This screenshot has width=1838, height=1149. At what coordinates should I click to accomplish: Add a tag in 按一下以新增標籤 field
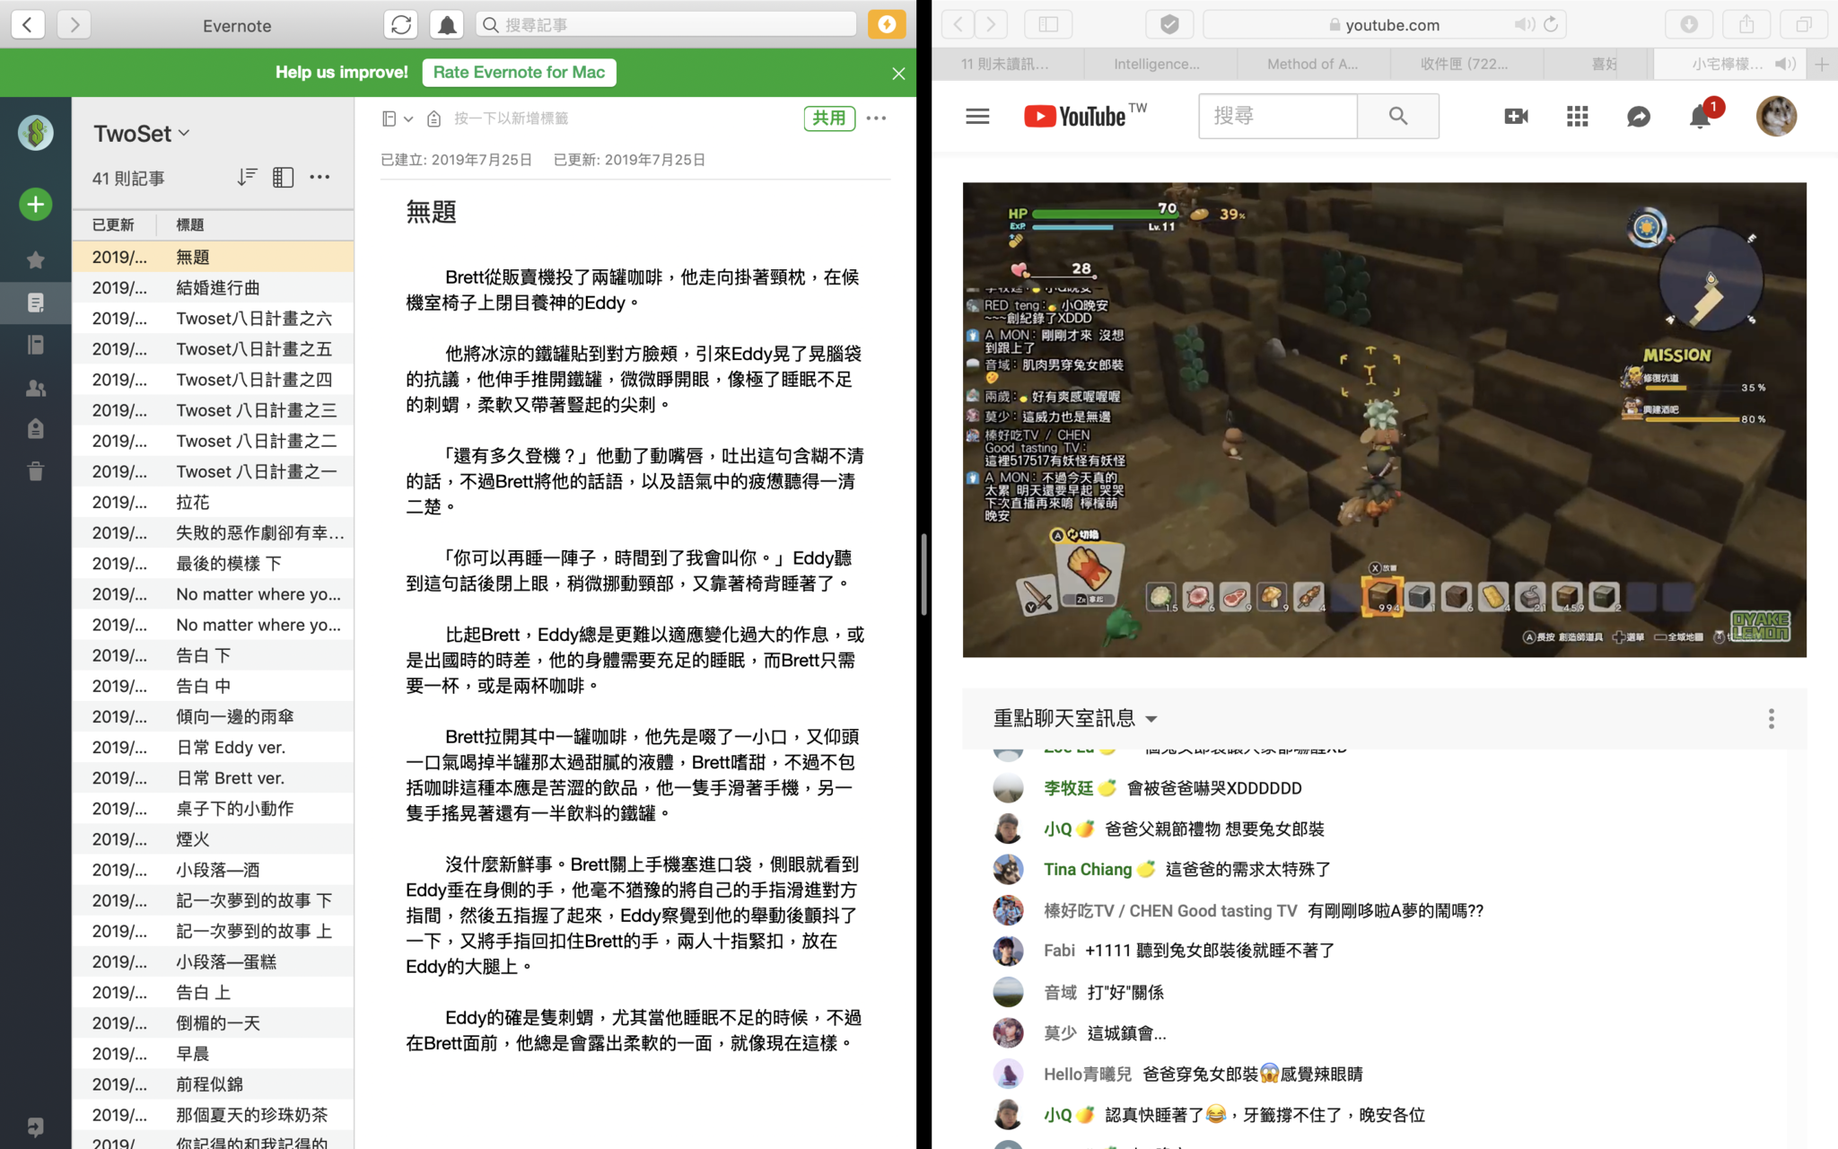[511, 118]
